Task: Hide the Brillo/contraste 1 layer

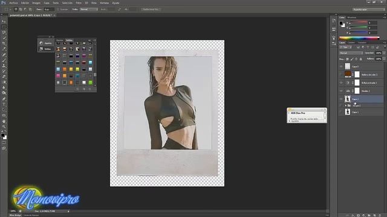Action: tap(341, 83)
